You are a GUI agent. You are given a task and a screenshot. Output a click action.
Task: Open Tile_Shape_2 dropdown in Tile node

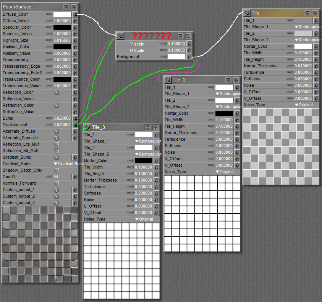pyautogui.click(x=307, y=40)
